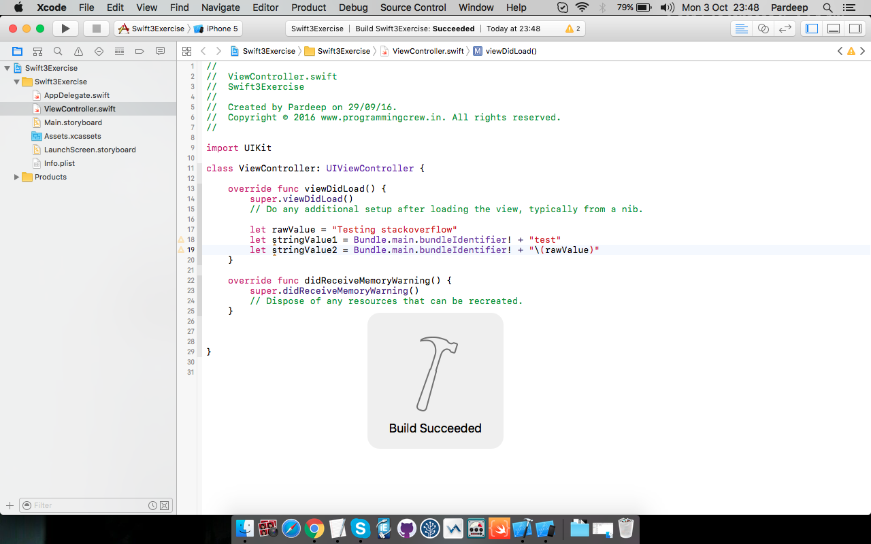Image resolution: width=871 pixels, height=544 pixels.
Task: Show the Breakpoint navigator
Action: click(139, 51)
